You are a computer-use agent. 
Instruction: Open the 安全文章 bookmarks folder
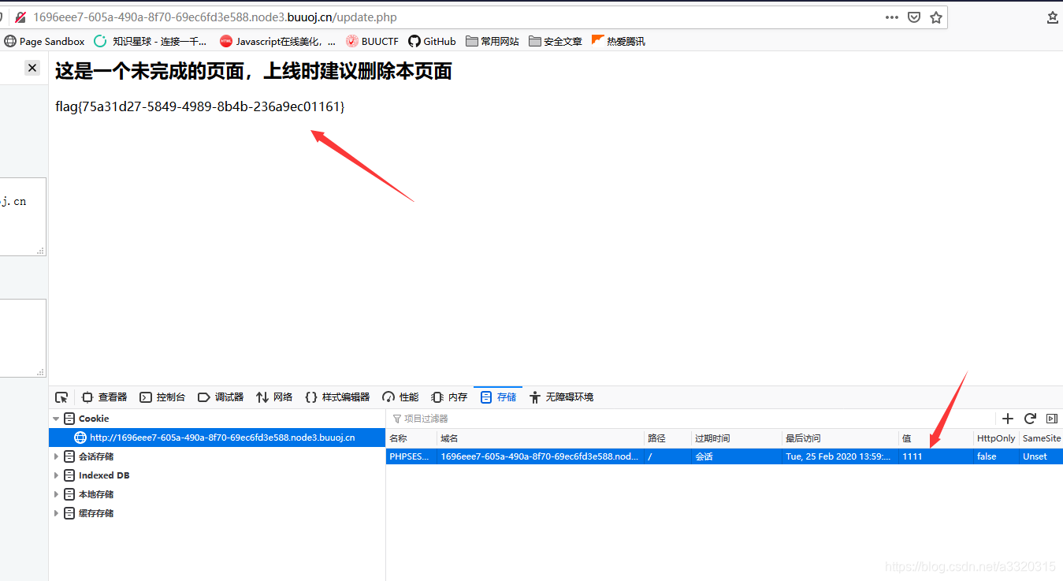[556, 41]
